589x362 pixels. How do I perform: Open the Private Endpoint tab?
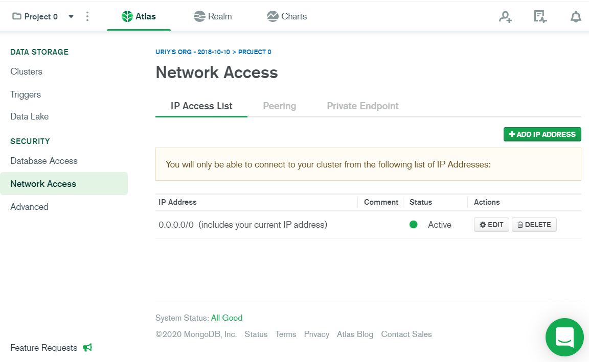click(363, 106)
